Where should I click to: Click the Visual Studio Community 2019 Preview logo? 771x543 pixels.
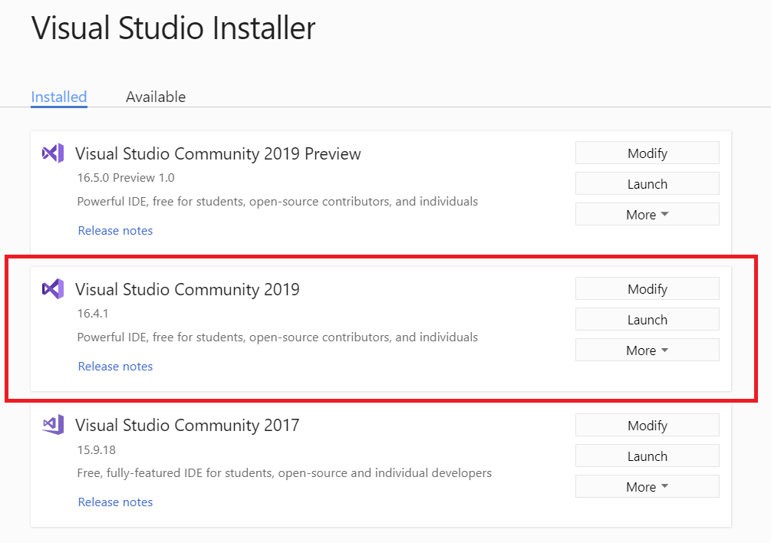coord(52,153)
